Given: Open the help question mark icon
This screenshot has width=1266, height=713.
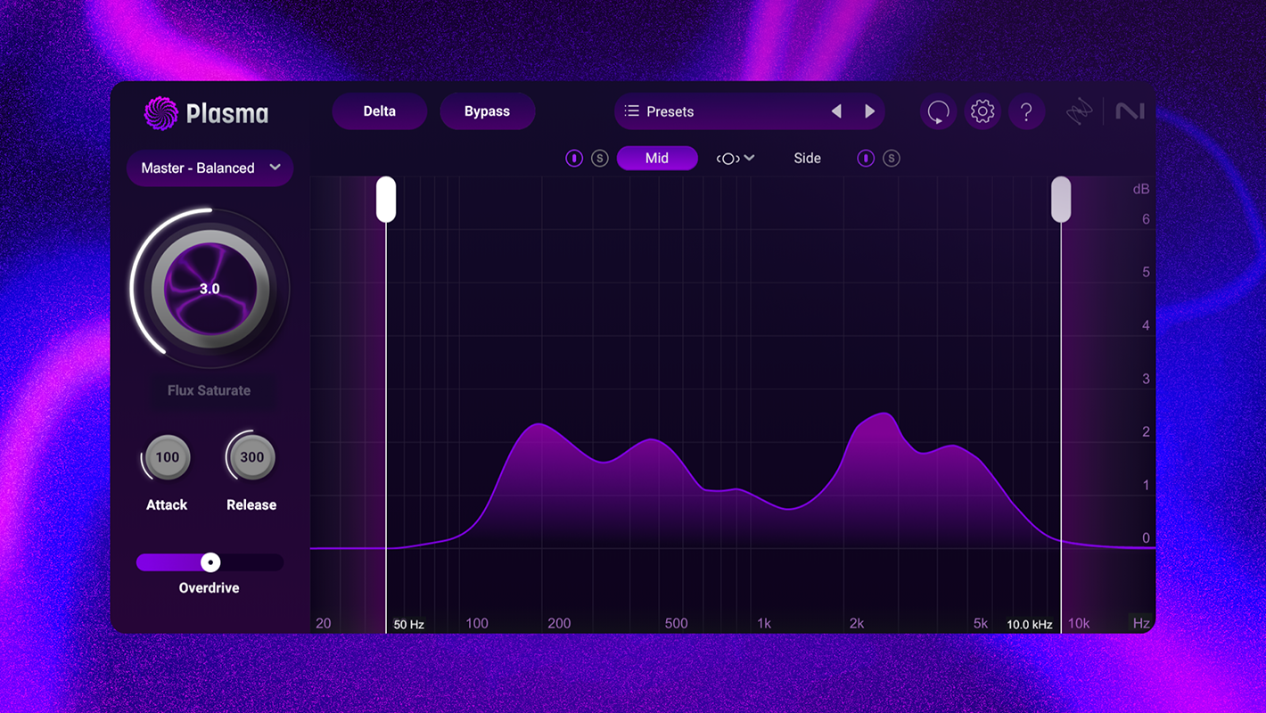Looking at the screenshot, I should click(1026, 111).
